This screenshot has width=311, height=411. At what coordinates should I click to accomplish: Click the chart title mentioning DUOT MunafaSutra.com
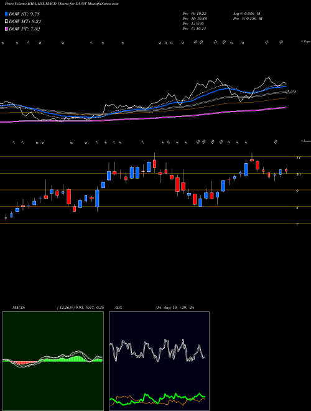pos(62,4)
